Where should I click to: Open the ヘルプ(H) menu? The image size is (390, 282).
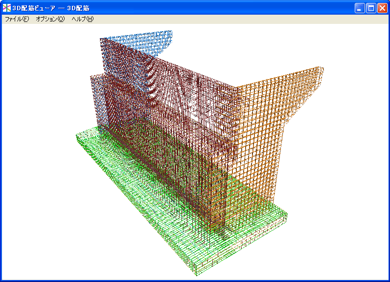coord(83,19)
